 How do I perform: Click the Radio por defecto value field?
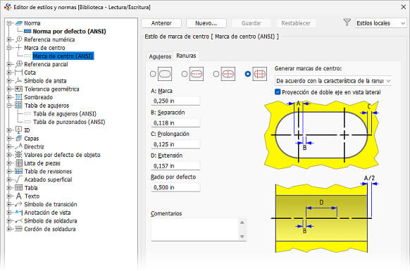pos(175,187)
